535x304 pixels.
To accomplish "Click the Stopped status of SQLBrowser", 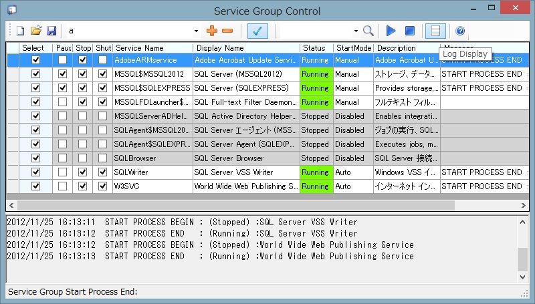I will [x=316, y=158].
